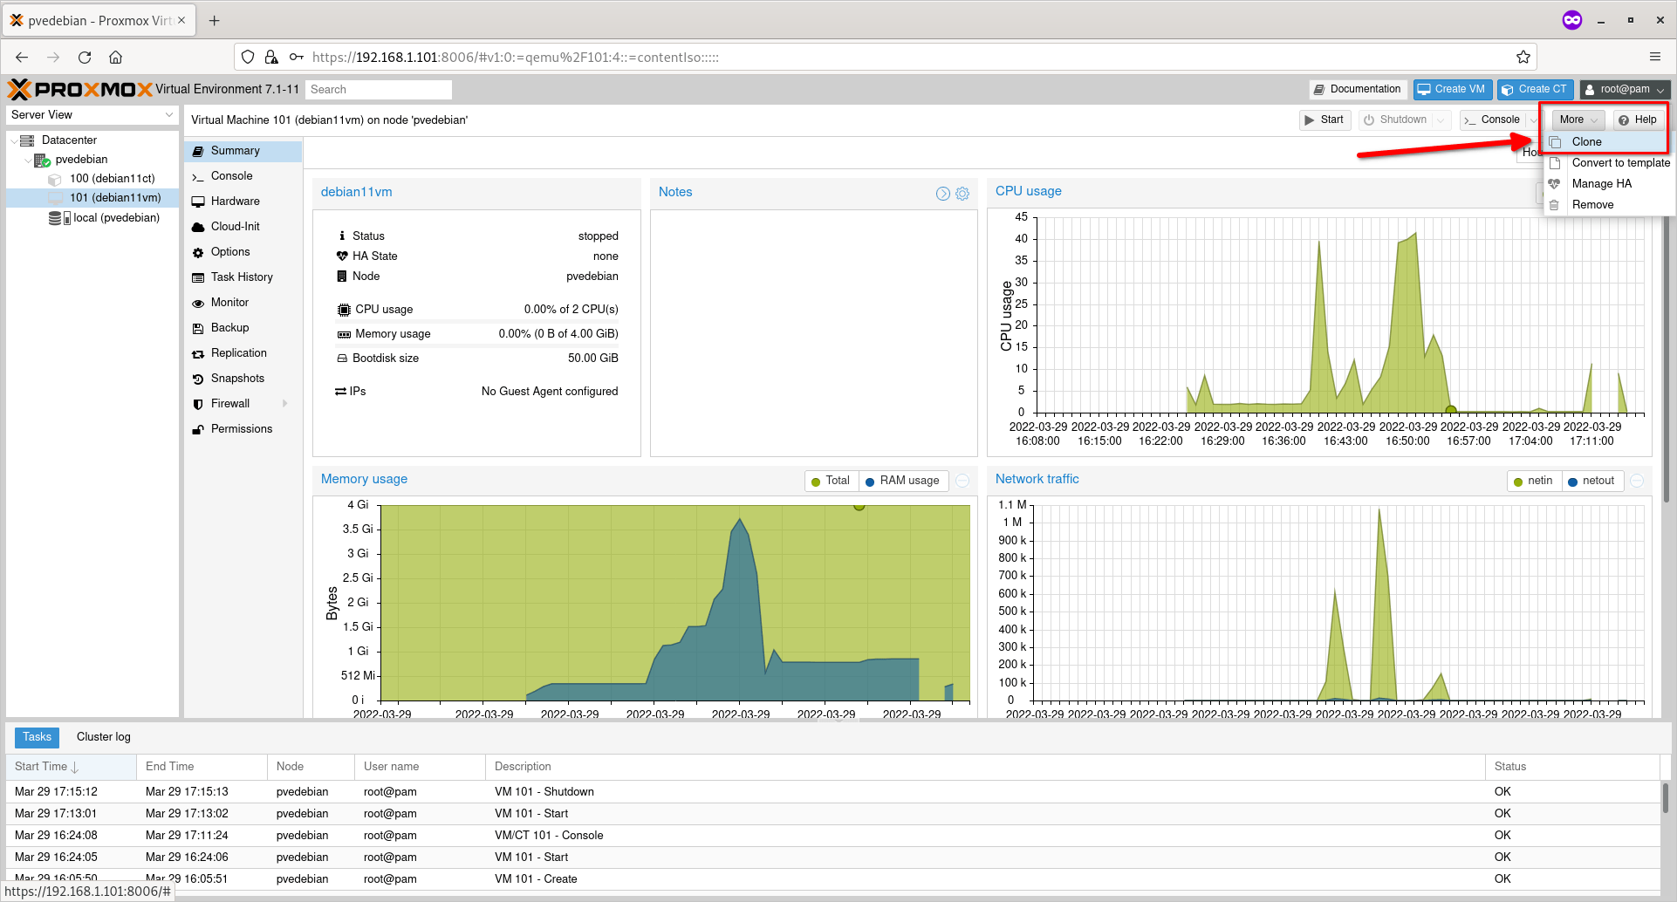
Task: Click the Notes edit gear icon
Action: tap(962, 194)
